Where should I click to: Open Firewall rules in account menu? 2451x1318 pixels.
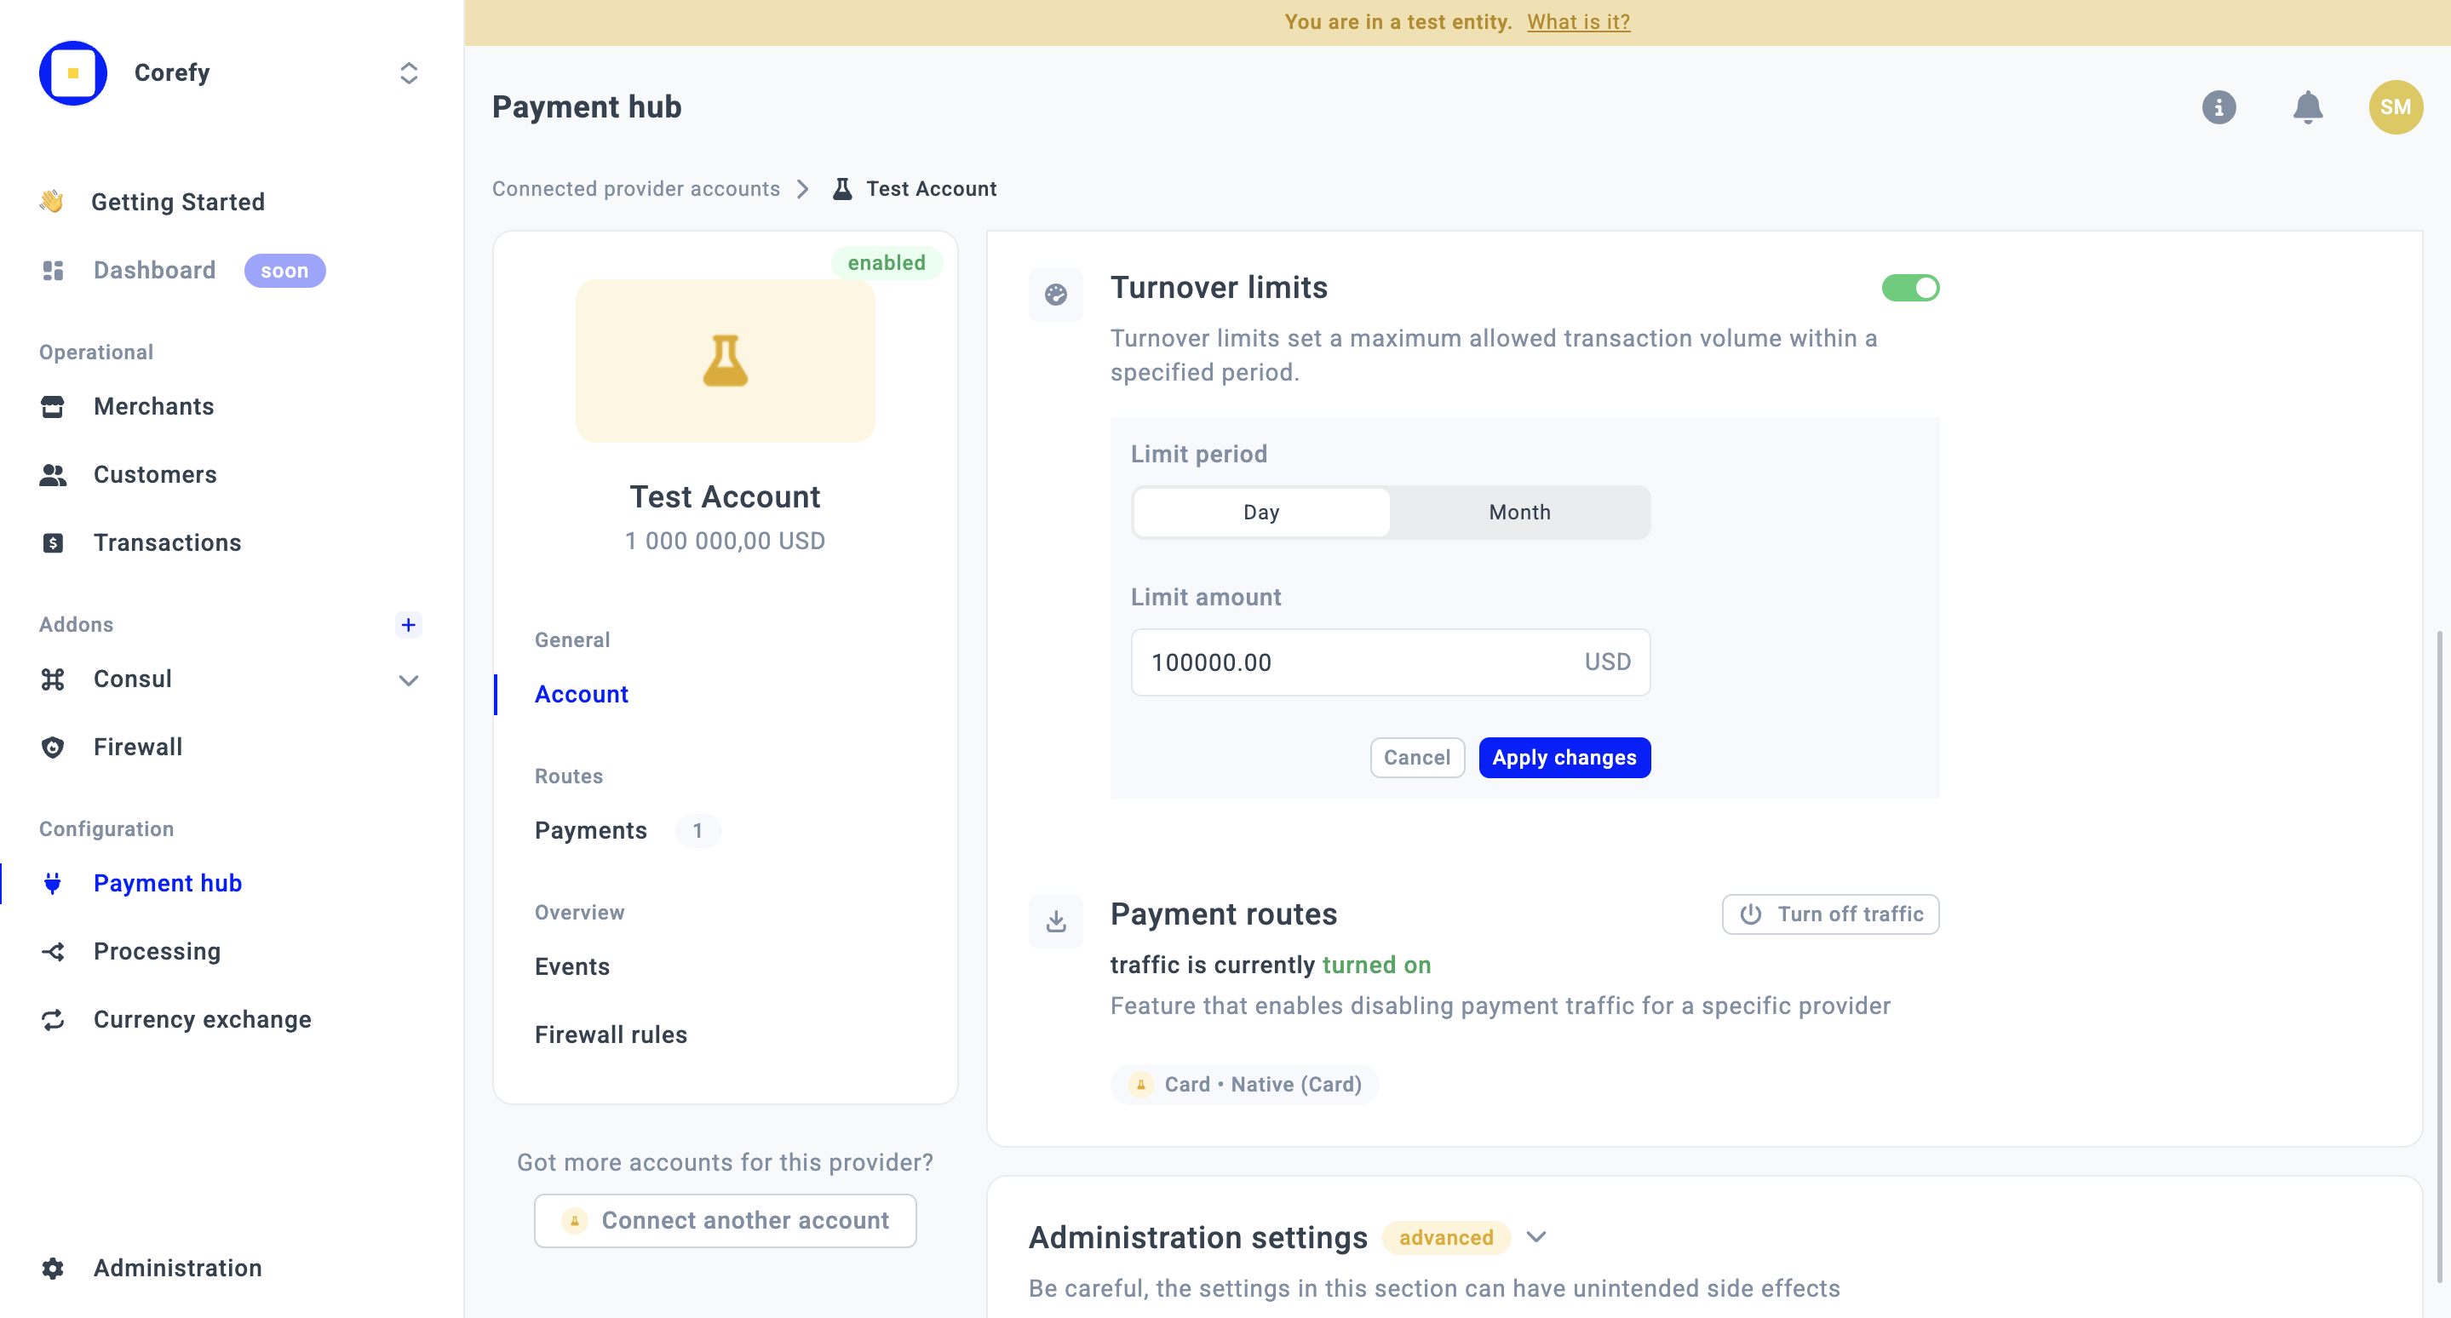pos(610,1034)
